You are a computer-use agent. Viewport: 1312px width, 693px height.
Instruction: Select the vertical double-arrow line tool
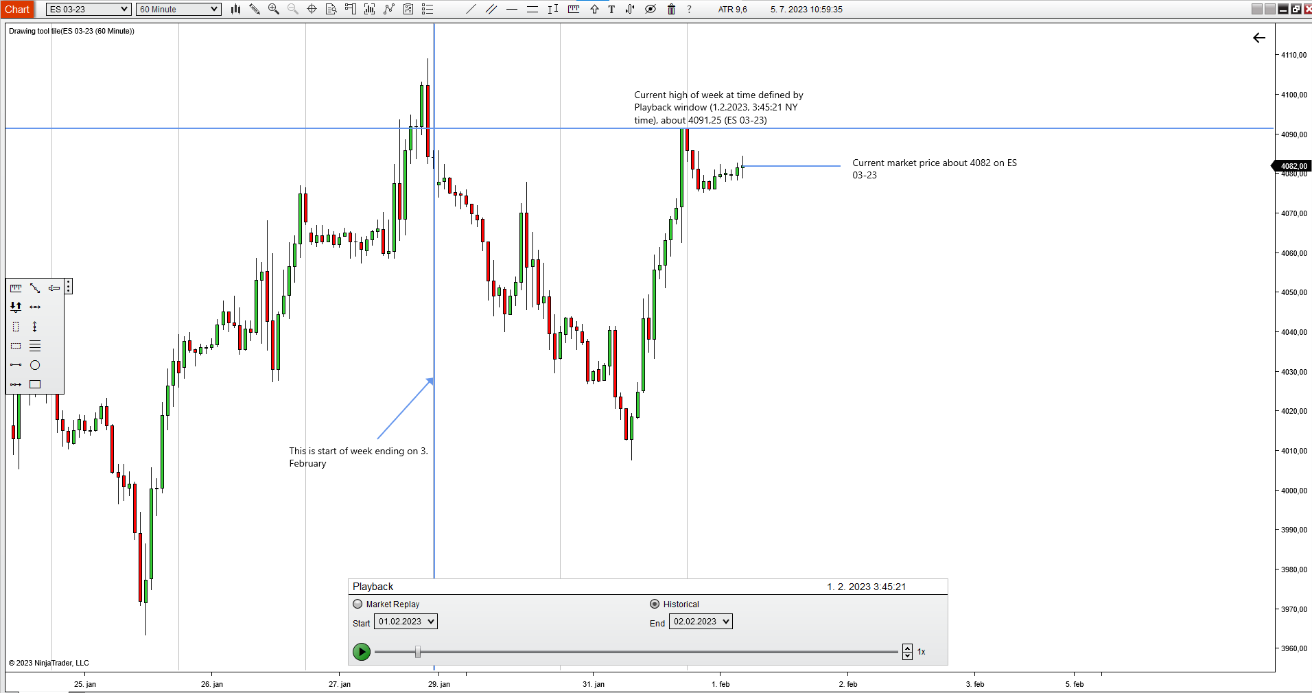(x=35, y=327)
